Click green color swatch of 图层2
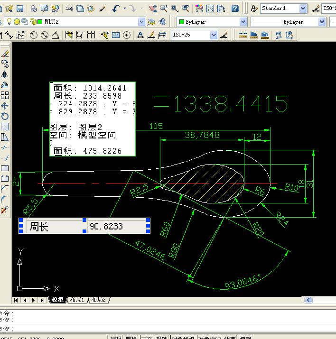Viewport: 336px width, 339px height. (x=40, y=22)
